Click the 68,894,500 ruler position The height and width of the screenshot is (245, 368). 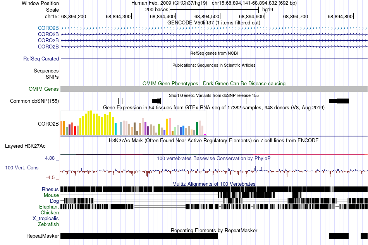(207, 16)
